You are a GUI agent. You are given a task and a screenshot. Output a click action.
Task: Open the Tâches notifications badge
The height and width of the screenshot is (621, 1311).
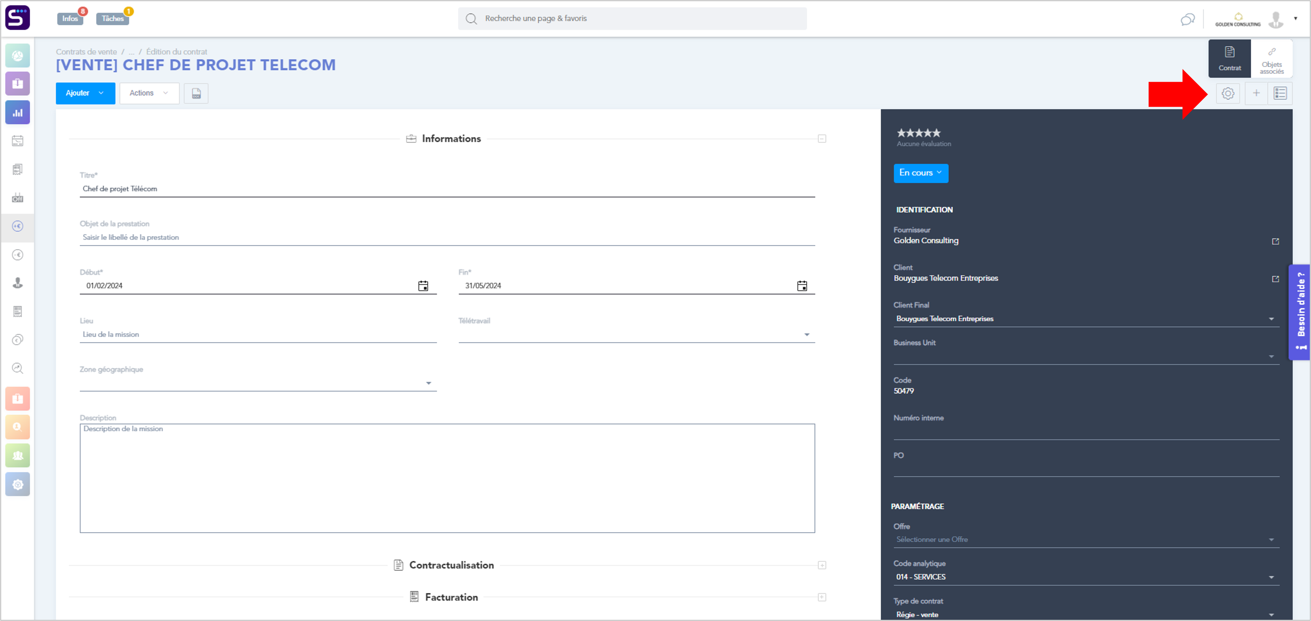tap(112, 18)
